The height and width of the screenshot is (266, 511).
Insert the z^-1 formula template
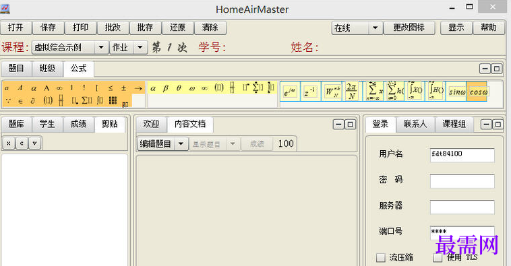310,92
